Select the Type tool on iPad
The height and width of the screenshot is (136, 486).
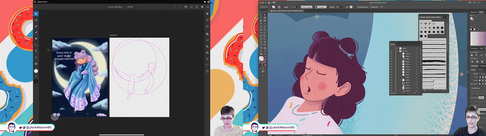pos(36,51)
